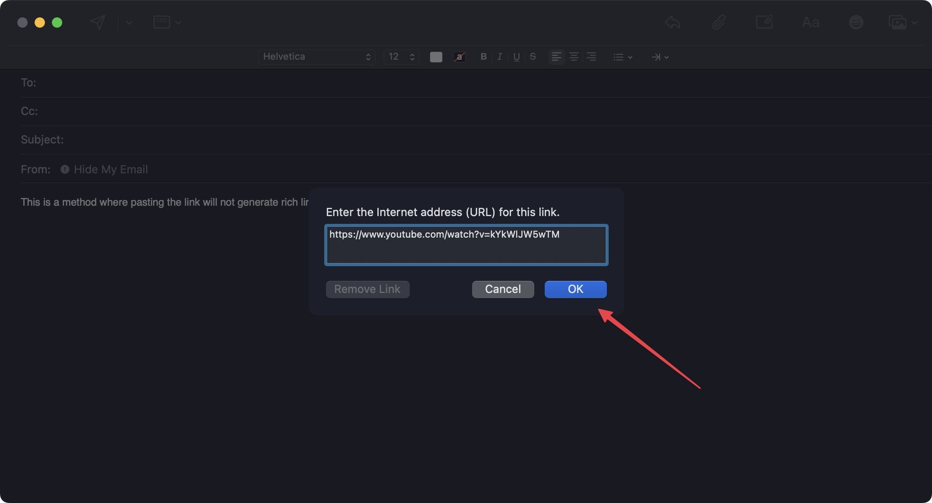The image size is (932, 503).
Task: Click the To recipient field
Action: (476, 83)
